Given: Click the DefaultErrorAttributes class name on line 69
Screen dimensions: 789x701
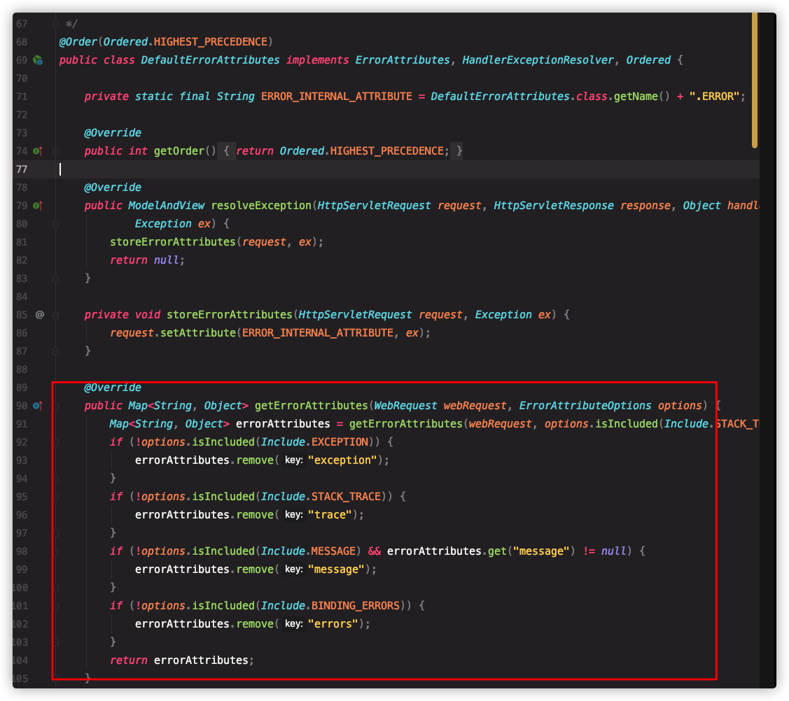Looking at the screenshot, I should [x=210, y=60].
